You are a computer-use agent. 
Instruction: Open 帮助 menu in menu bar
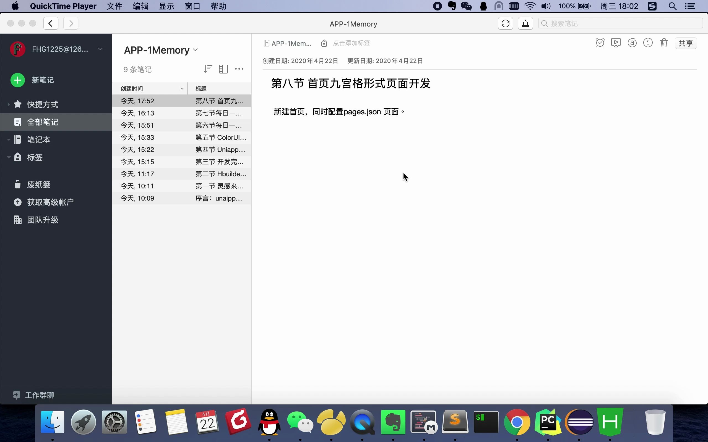218,6
